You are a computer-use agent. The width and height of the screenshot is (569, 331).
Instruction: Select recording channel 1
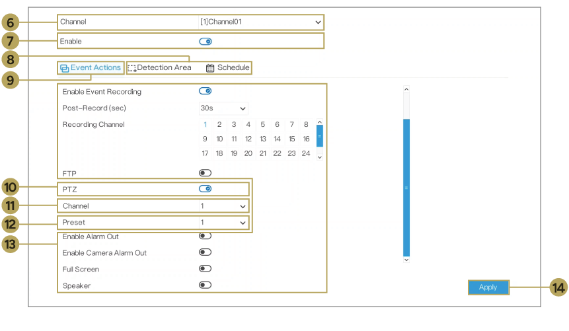coord(205,124)
